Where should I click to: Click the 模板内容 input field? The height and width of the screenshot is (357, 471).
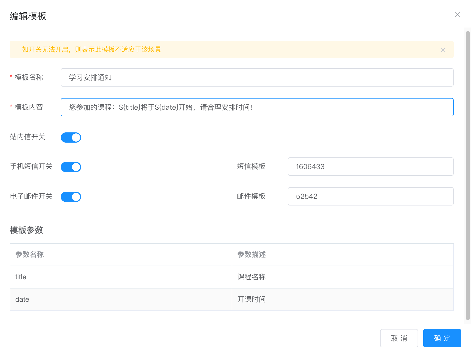(x=257, y=107)
